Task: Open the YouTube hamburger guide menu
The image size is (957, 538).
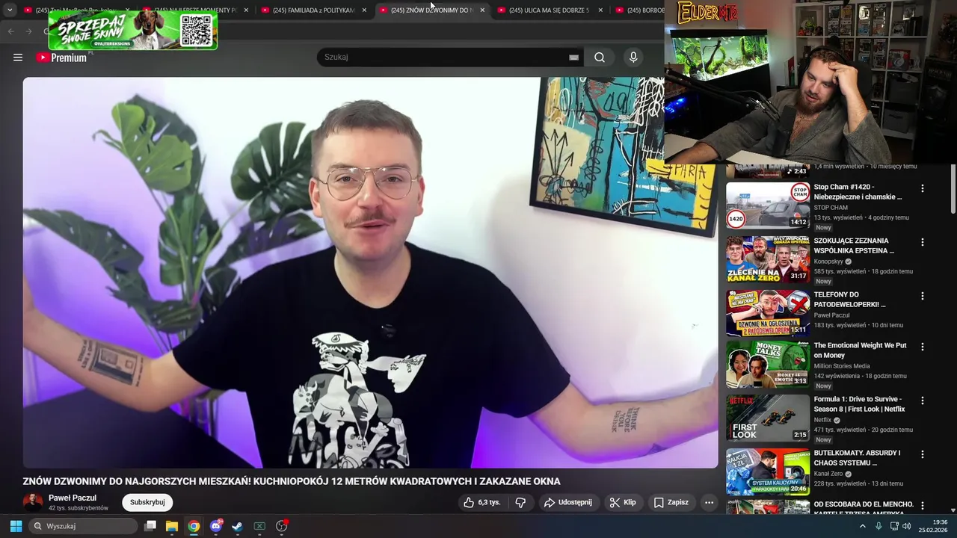Action: click(x=18, y=58)
